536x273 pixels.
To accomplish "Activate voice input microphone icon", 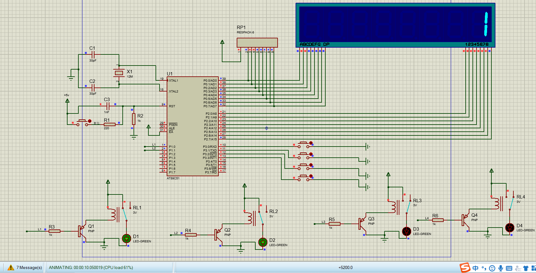I will click(500, 268).
